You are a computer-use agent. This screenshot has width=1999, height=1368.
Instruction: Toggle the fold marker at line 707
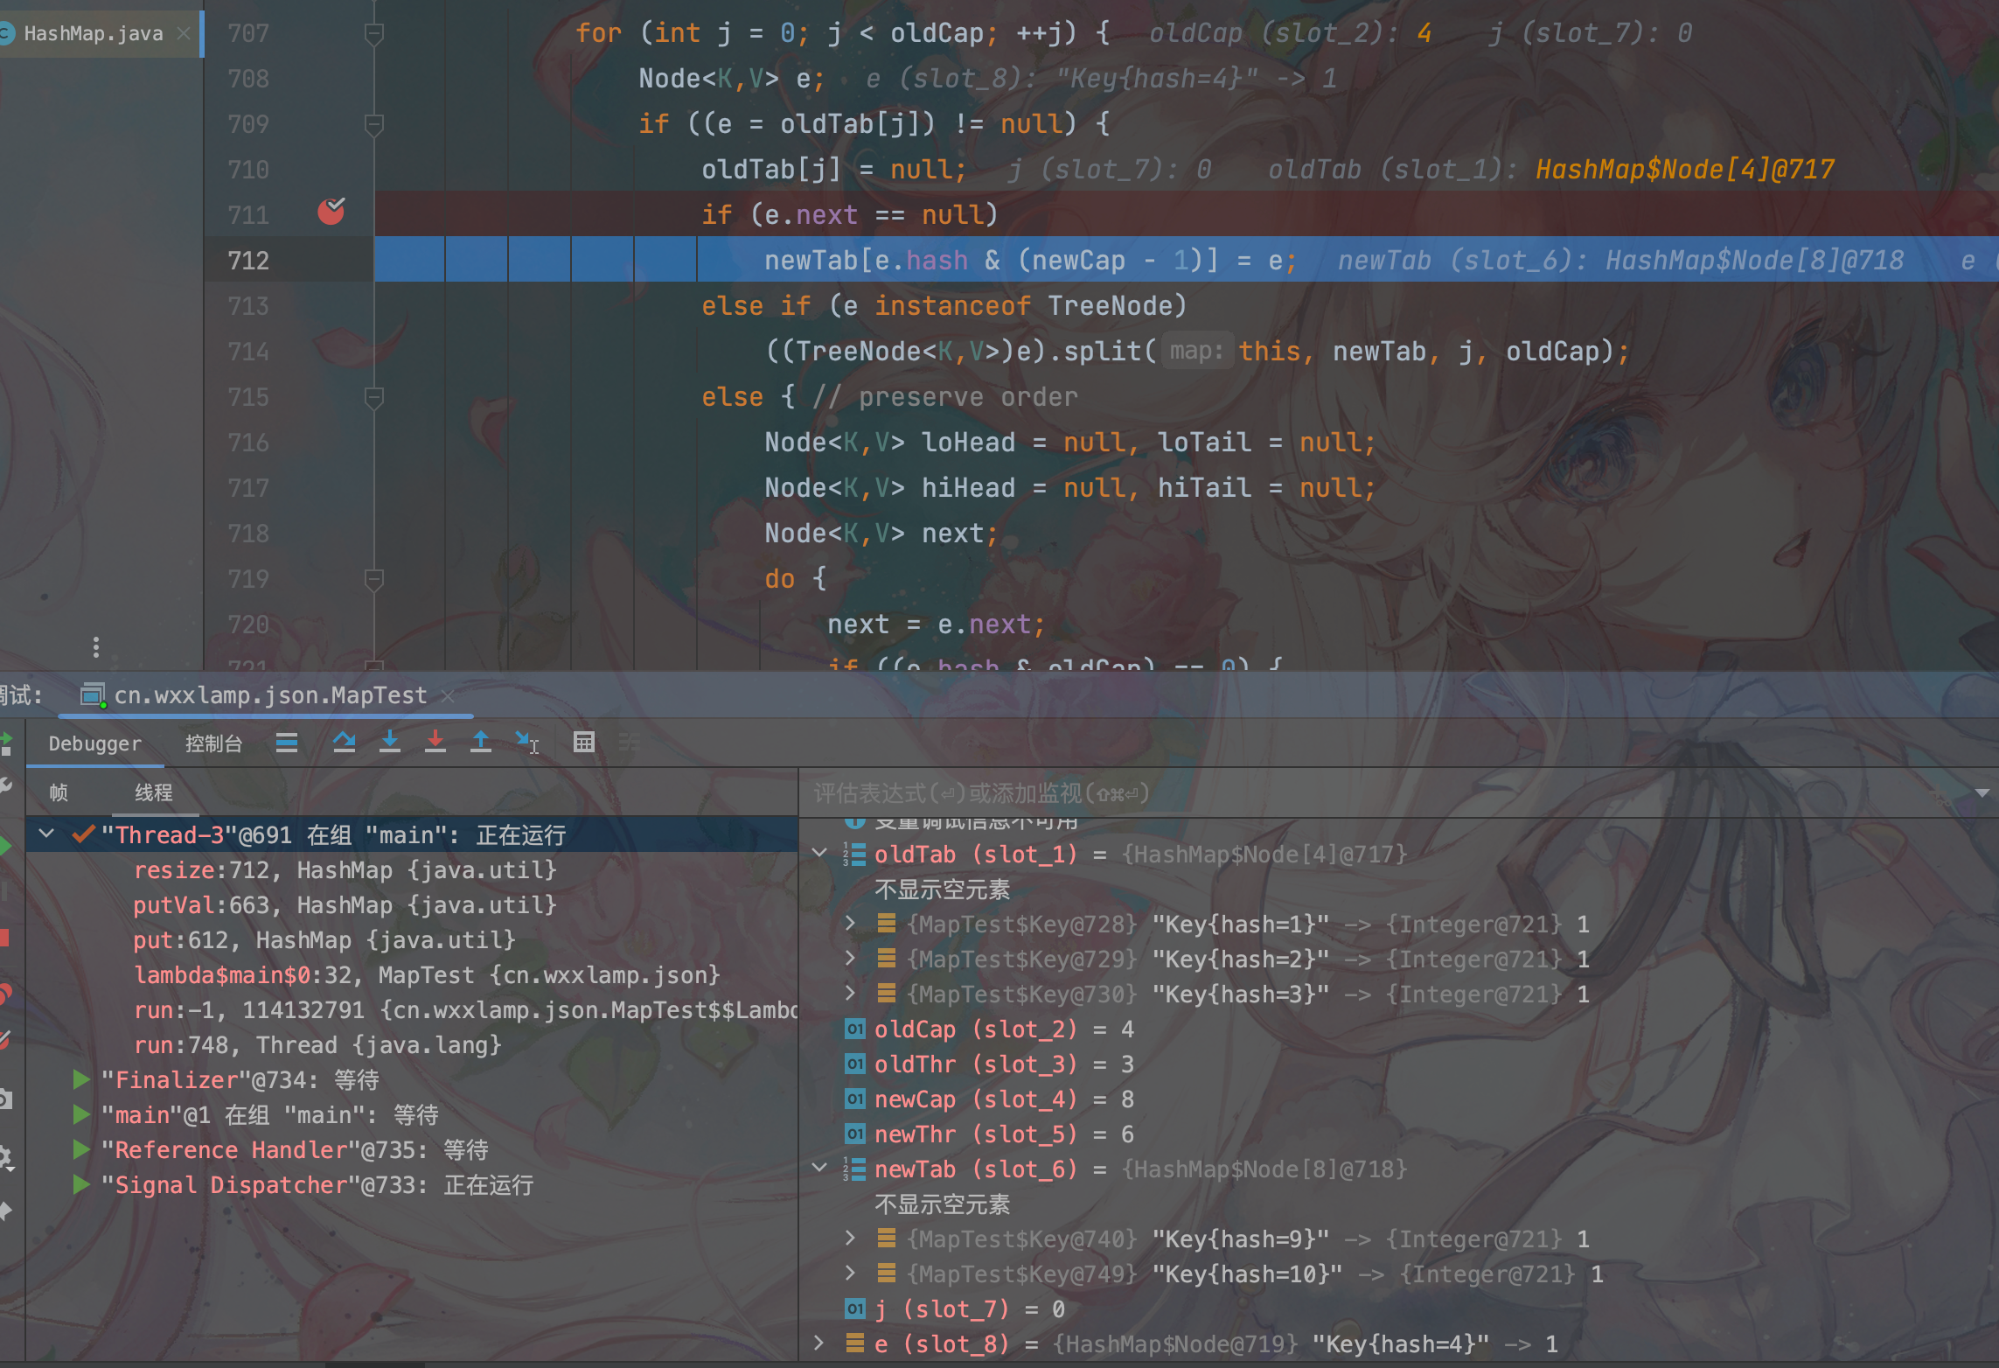374,33
